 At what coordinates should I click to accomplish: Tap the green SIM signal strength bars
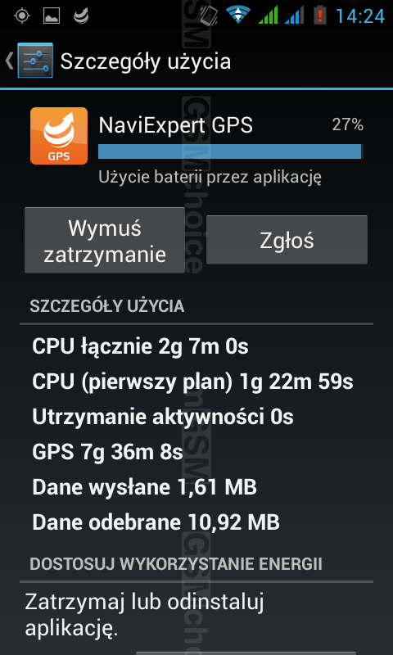(x=268, y=15)
